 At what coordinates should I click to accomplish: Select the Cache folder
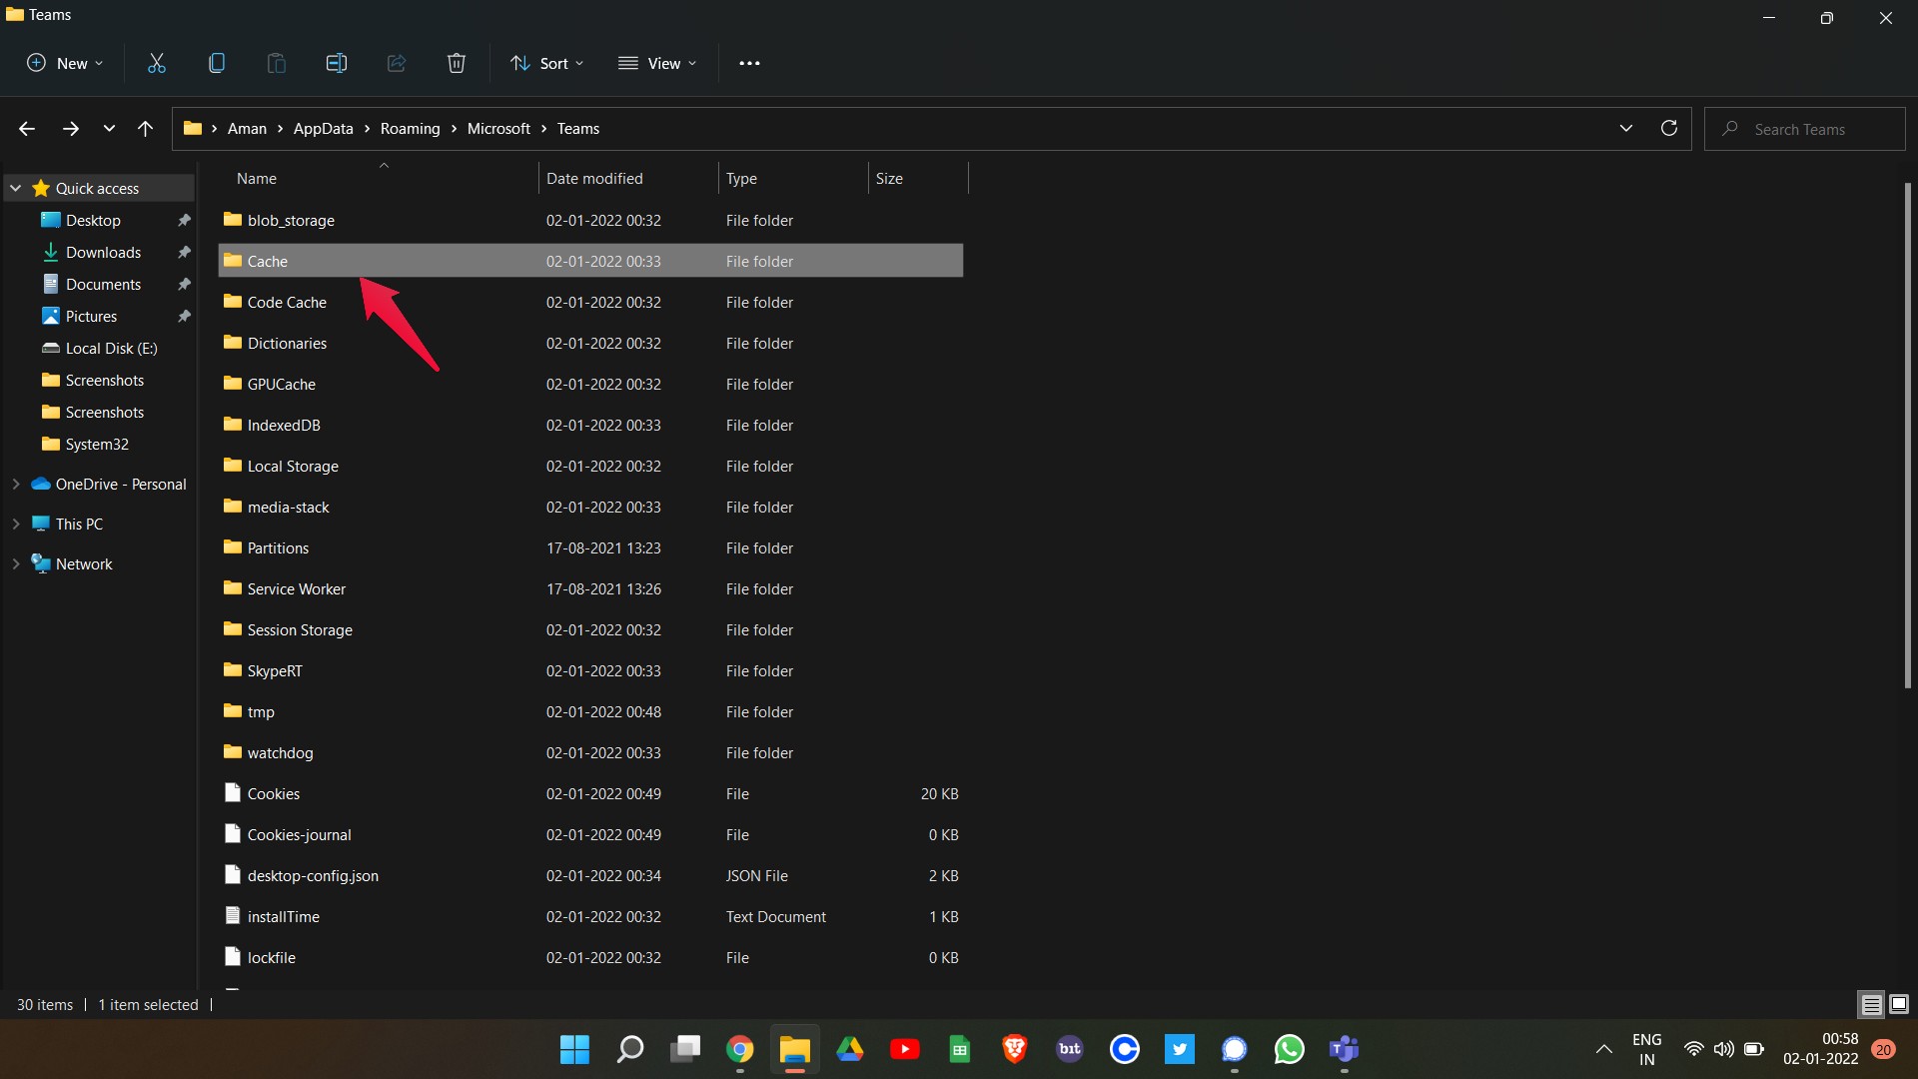click(x=268, y=260)
